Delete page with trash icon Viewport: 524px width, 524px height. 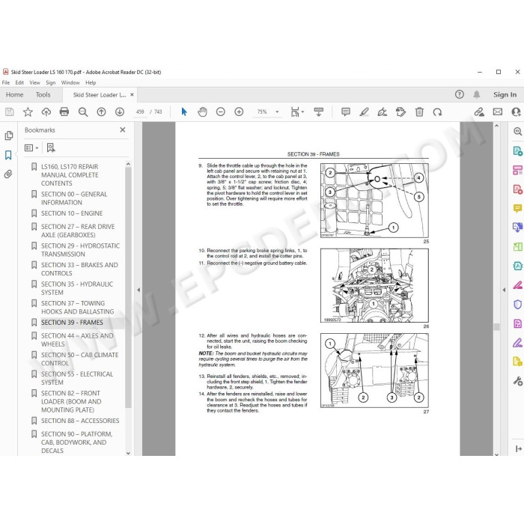point(419,112)
